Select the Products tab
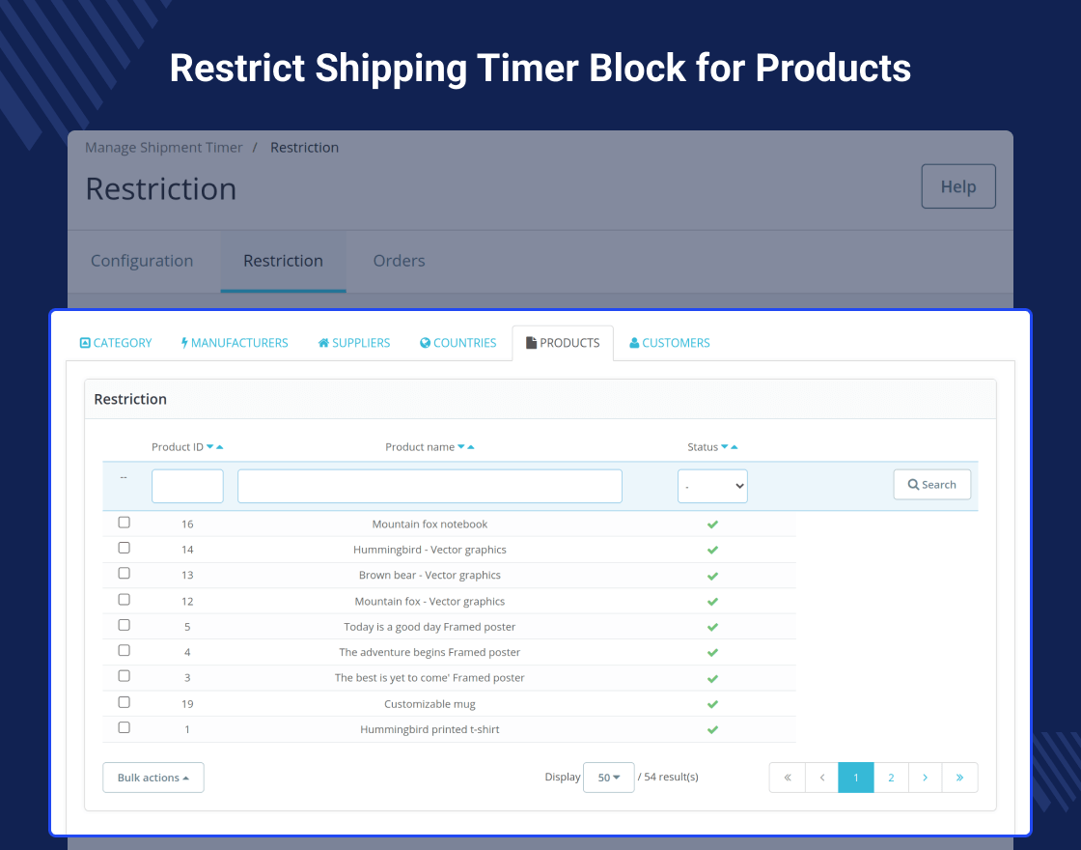Image resolution: width=1081 pixels, height=850 pixels. click(x=563, y=343)
